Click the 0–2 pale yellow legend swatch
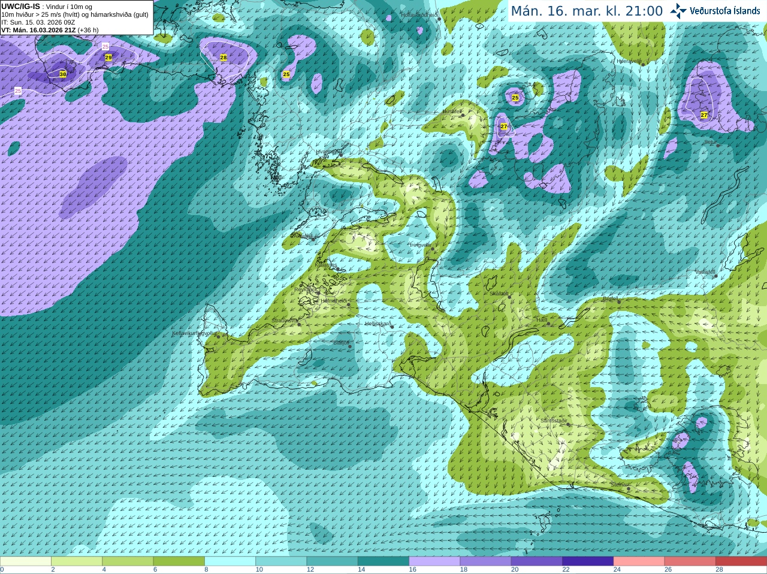 [25, 561]
